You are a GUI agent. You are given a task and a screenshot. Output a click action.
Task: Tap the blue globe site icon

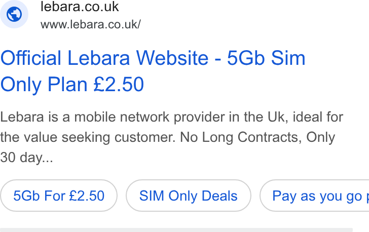(x=14, y=14)
